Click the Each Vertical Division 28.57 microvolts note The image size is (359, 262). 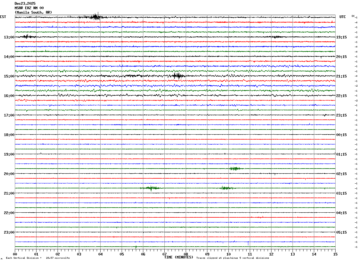click(38, 258)
